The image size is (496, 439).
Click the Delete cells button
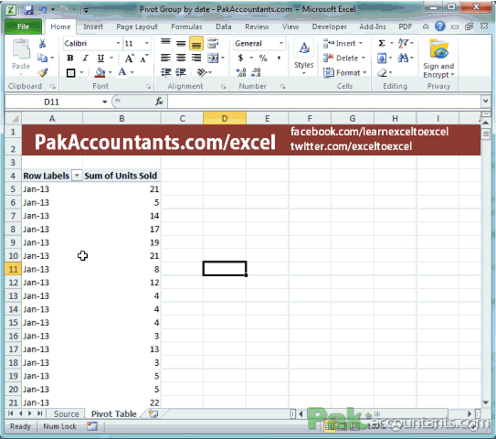point(343,58)
